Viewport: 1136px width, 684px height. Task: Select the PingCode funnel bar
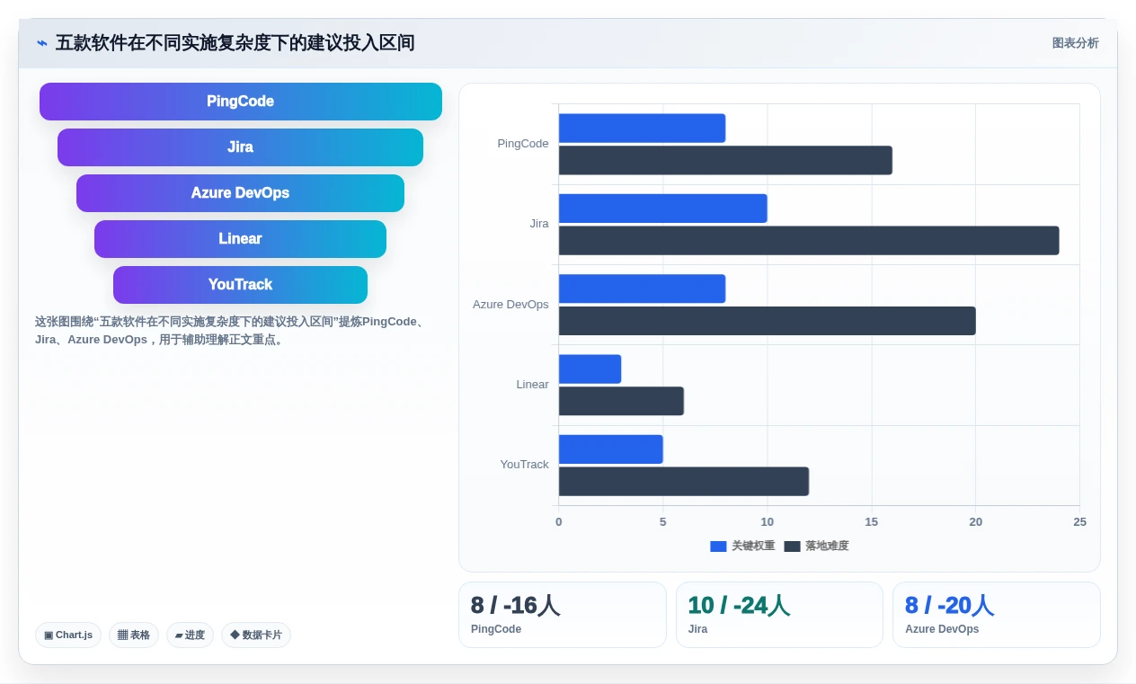tap(241, 102)
